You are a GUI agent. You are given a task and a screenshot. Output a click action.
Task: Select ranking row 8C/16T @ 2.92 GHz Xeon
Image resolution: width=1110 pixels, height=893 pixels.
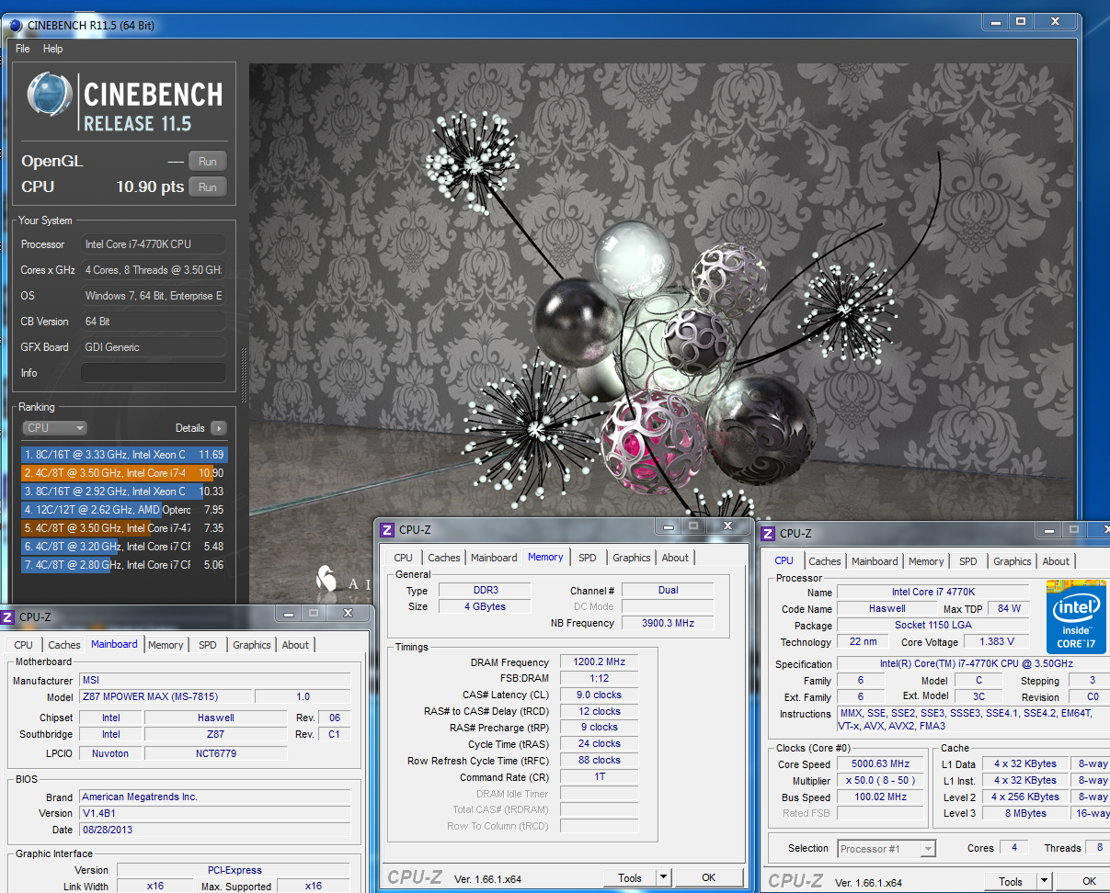tap(123, 492)
